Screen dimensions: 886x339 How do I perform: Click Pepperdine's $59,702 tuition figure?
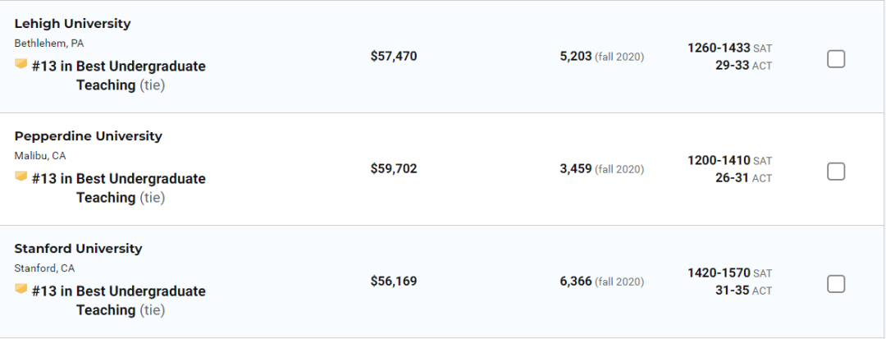click(394, 169)
